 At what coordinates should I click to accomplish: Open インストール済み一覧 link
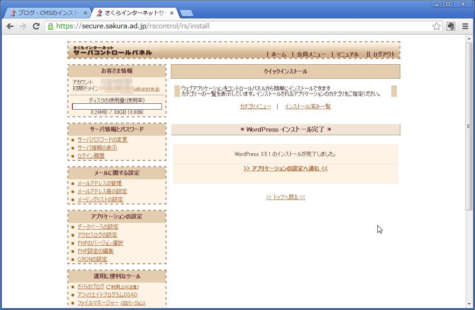pyautogui.click(x=308, y=106)
